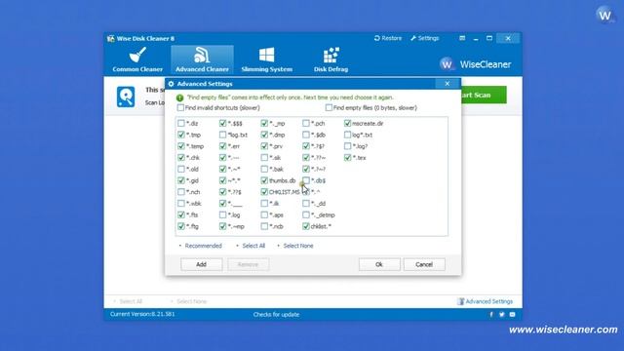Click the Twitter icon in status bar
Image resolution: width=624 pixels, height=351 pixels.
(502, 314)
